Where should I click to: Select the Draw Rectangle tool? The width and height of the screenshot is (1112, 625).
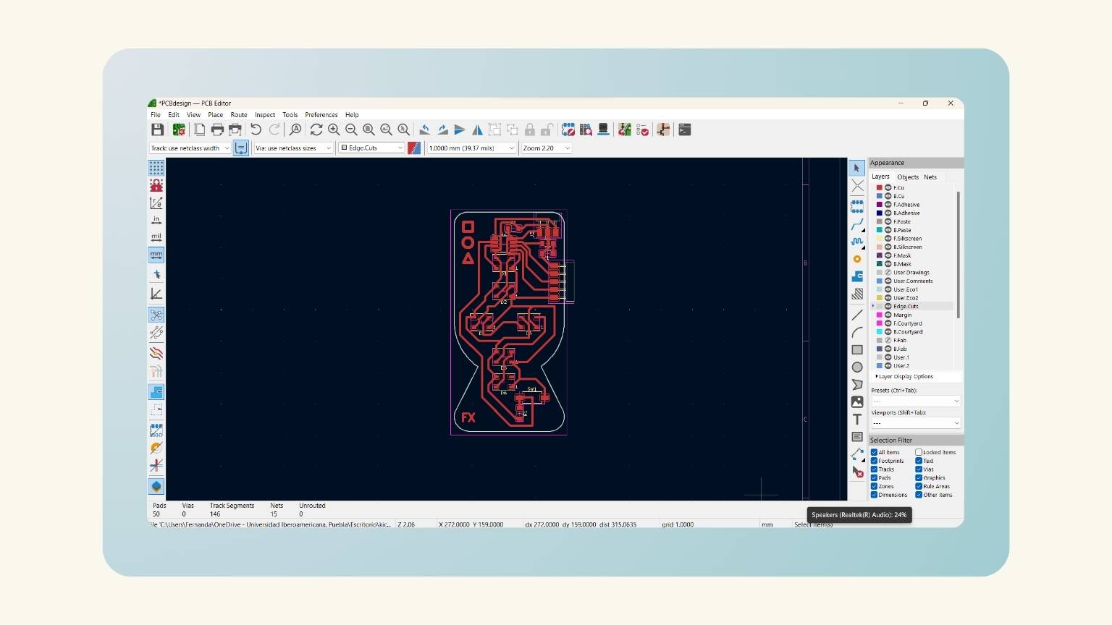(857, 349)
